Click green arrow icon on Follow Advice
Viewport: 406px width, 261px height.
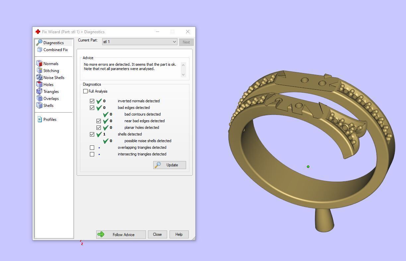click(x=101, y=234)
